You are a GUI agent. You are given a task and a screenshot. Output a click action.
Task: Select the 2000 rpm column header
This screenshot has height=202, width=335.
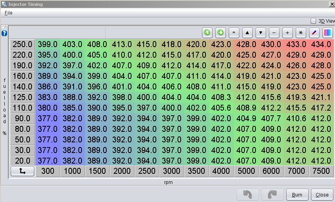pyautogui.click(x=122, y=171)
